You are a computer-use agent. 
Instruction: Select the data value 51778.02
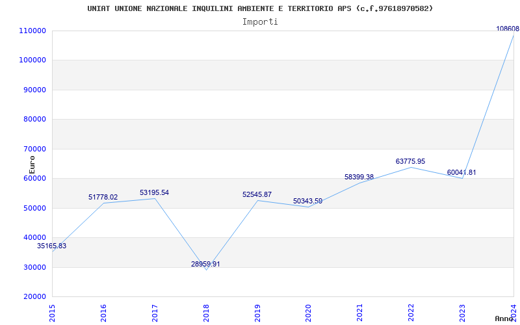click(103, 198)
